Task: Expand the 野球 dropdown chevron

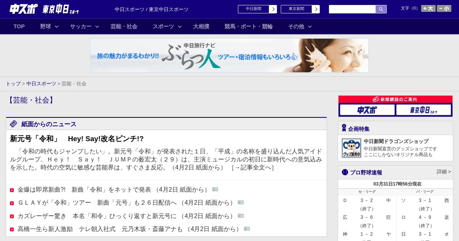Action: click(57, 26)
